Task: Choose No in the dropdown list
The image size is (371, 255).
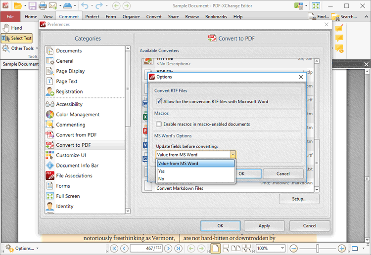Action: 196,179
